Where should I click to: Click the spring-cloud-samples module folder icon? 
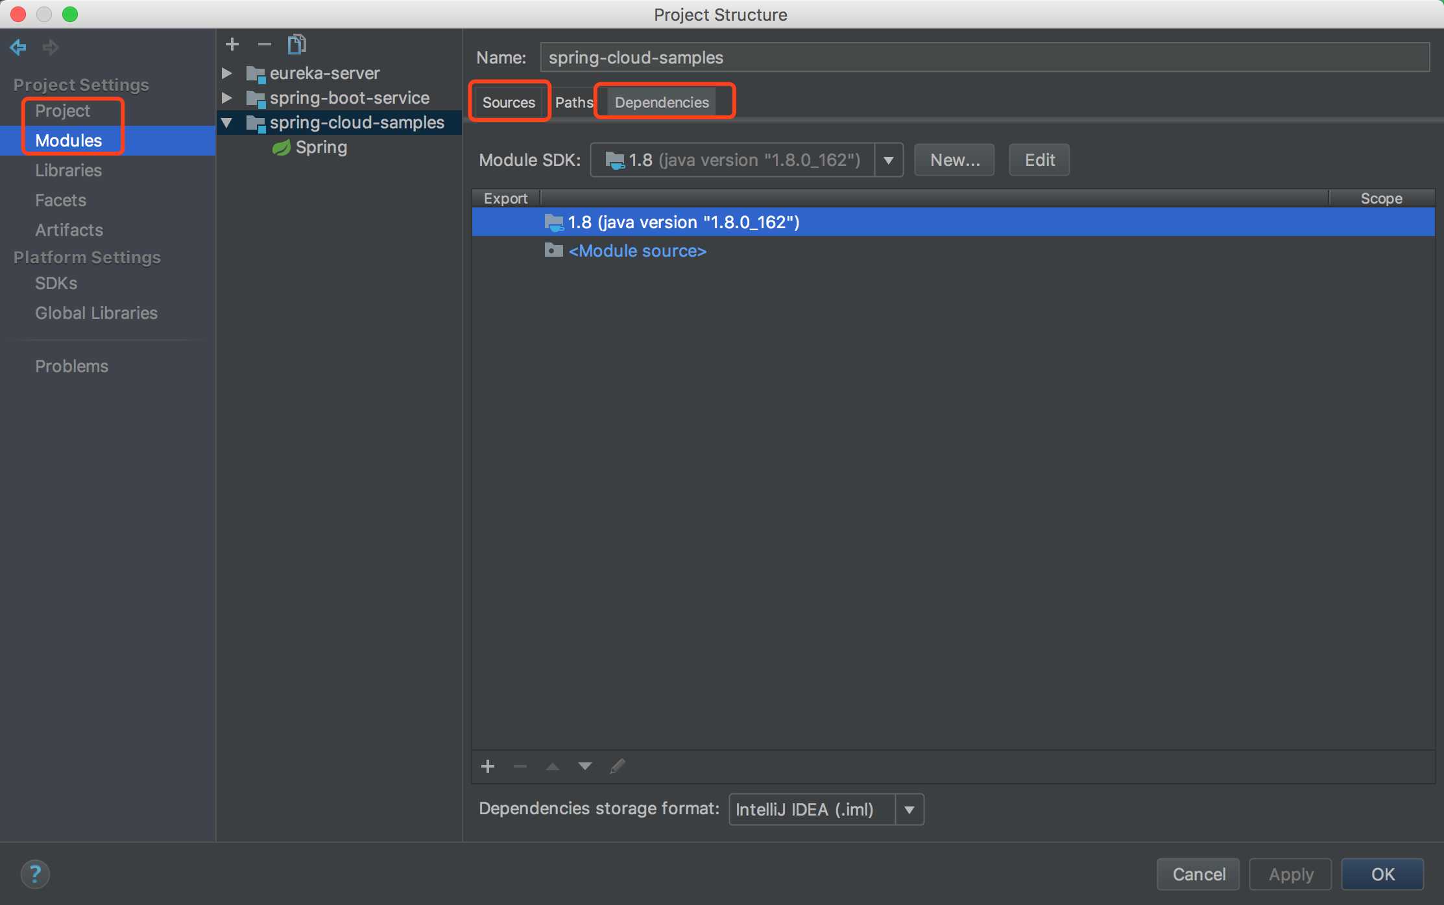[x=256, y=123]
